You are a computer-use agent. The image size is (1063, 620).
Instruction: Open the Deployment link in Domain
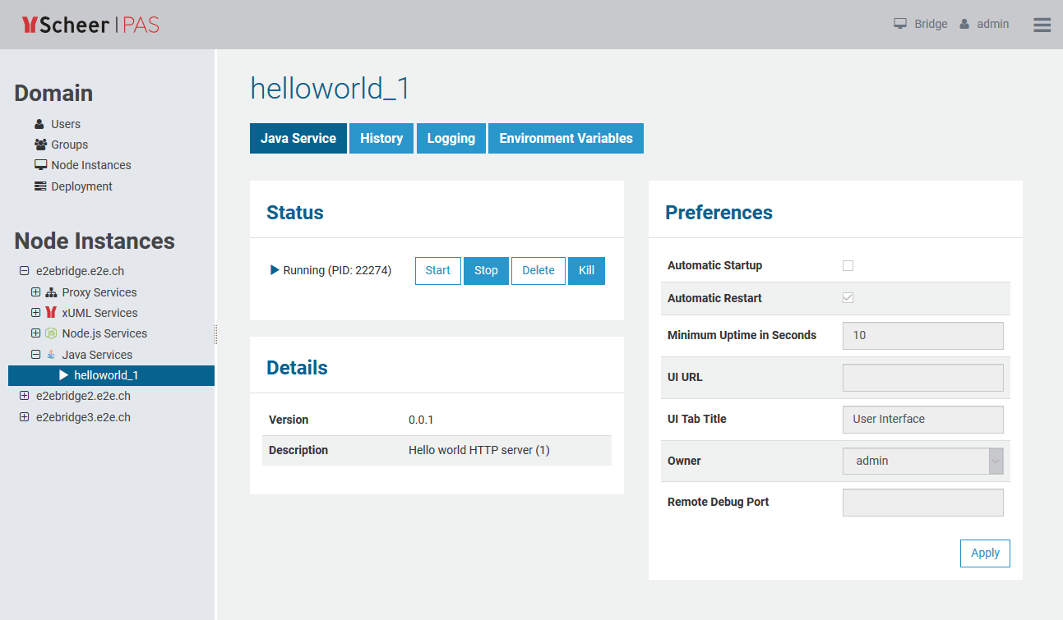[81, 186]
